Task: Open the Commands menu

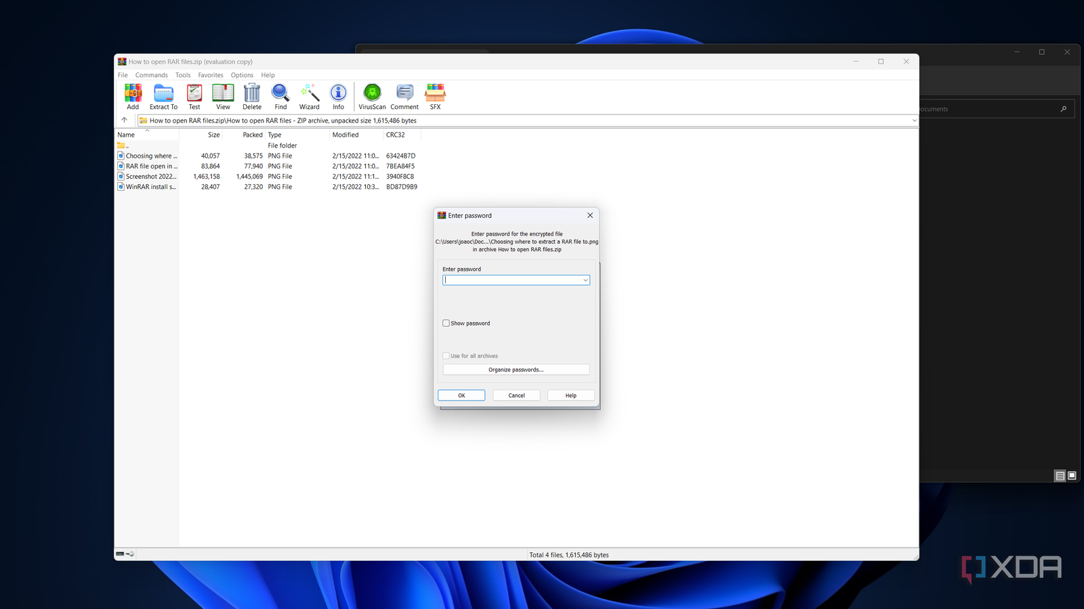Action: click(151, 75)
